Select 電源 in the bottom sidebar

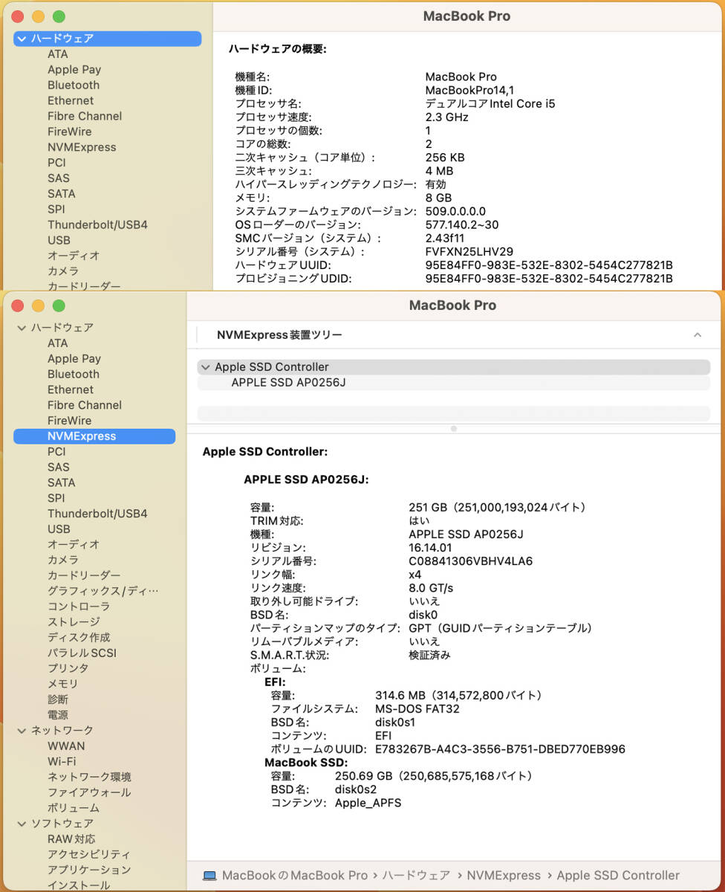58,715
